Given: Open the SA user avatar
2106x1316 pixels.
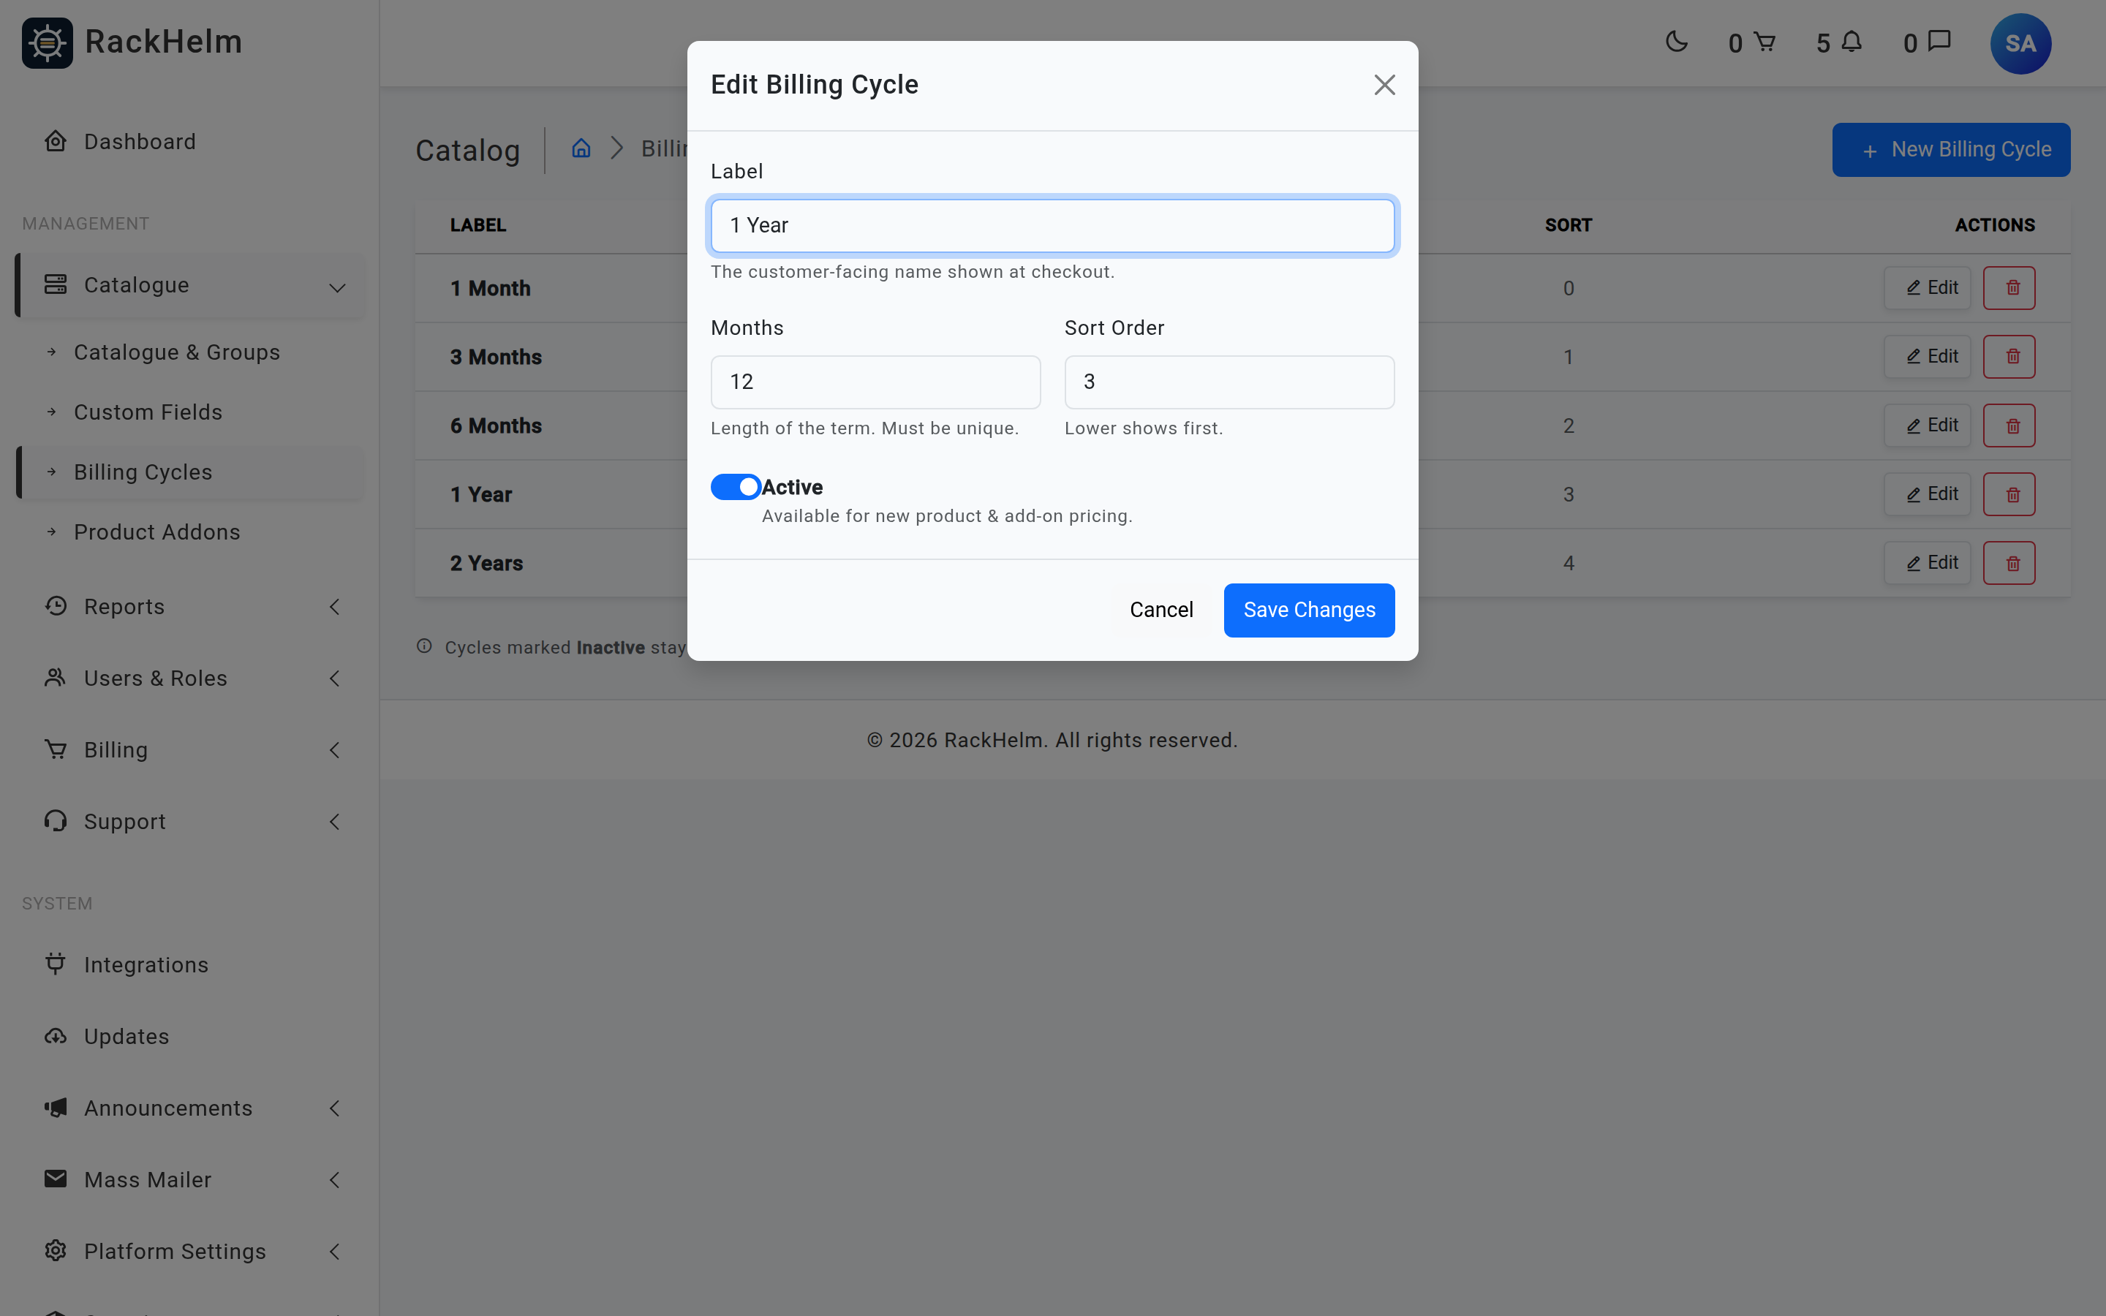Looking at the screenshot, I should (x=2020, y=44).
